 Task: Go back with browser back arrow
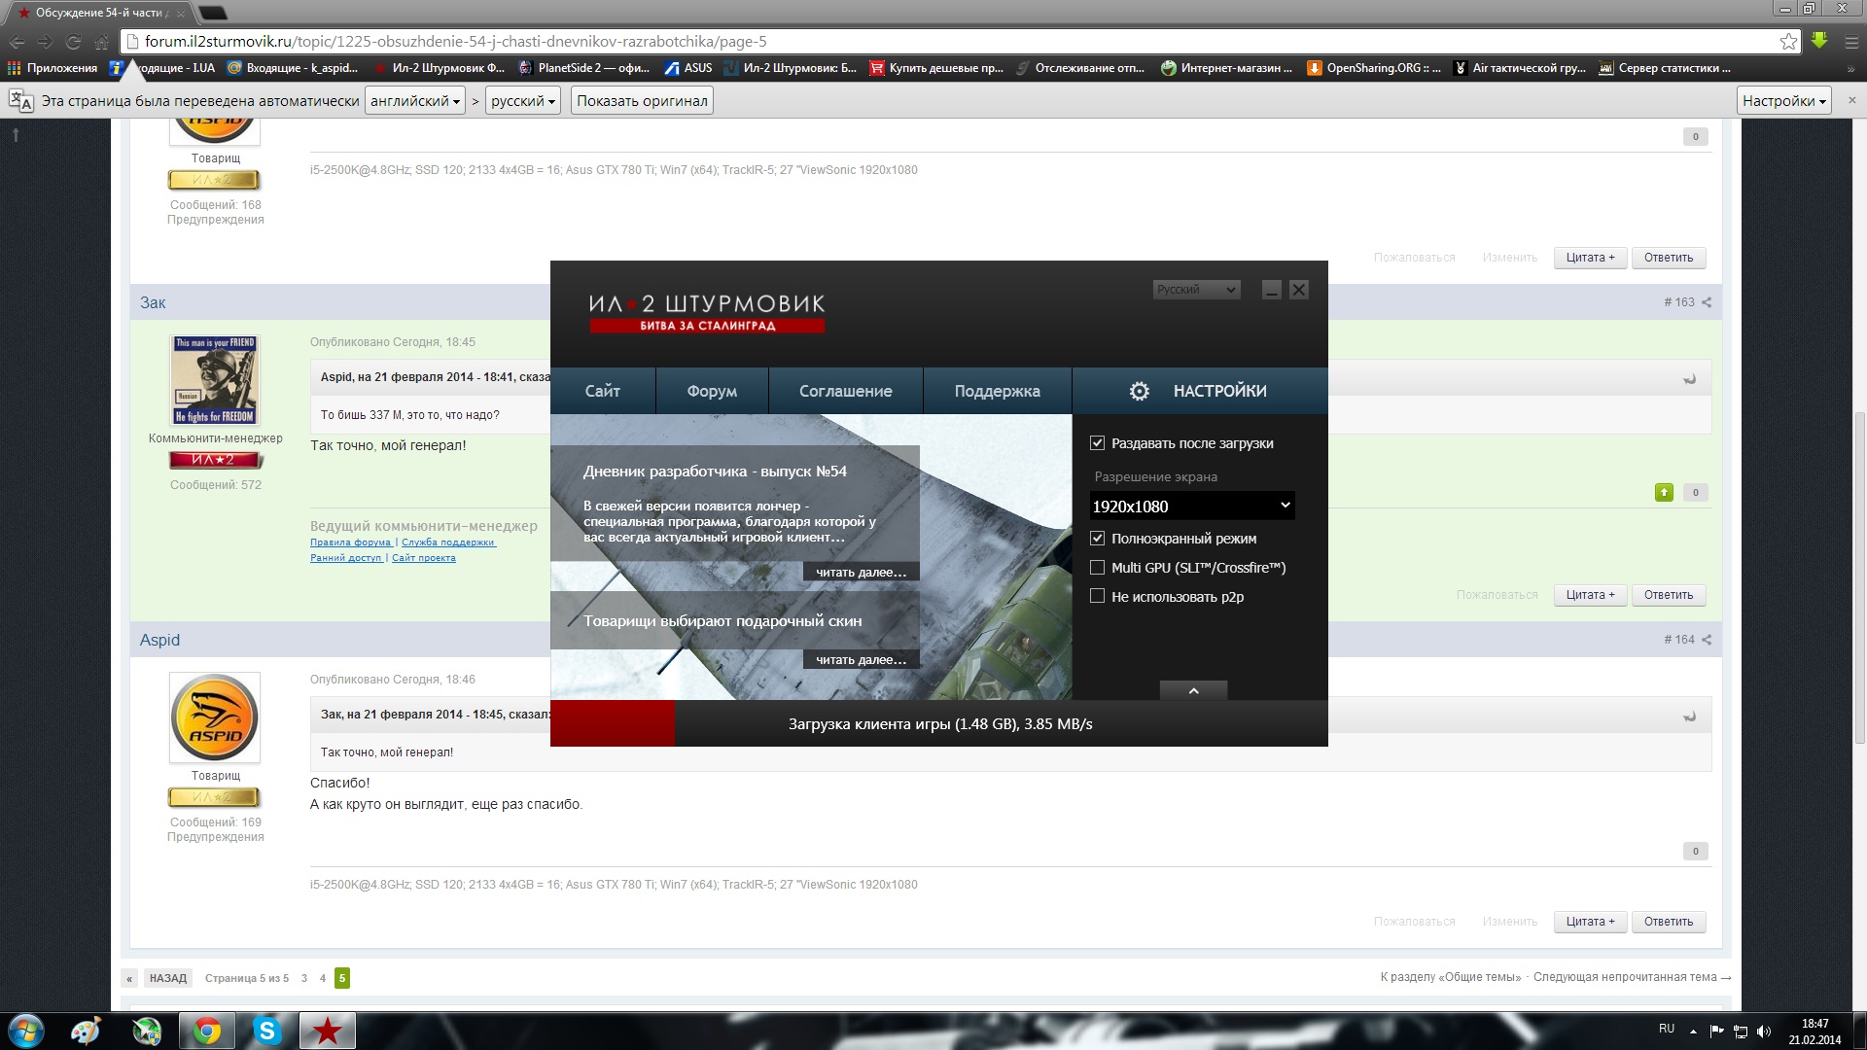click(17, 42)
